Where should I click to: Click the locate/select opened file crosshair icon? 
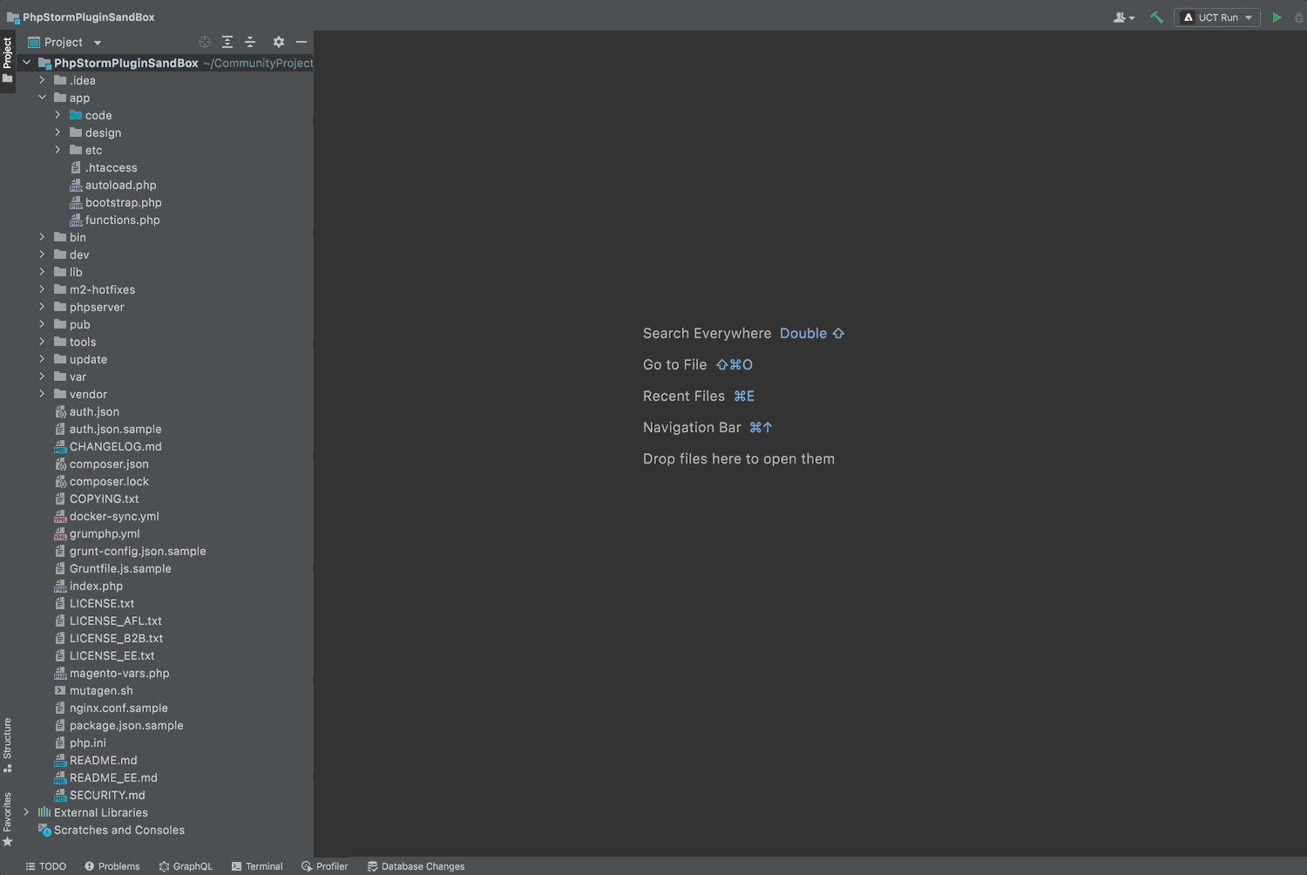tap(205, 42)
